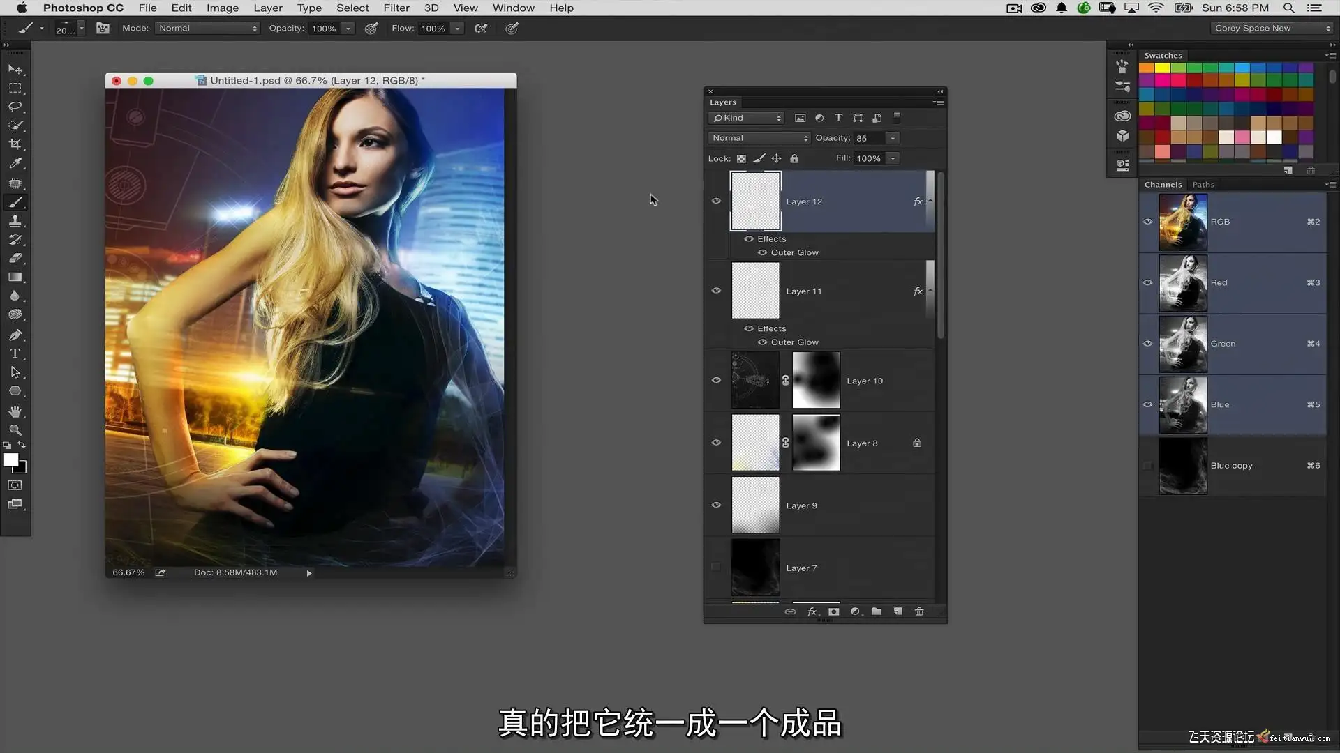Click the create new group folder icon

pos(877,611)
